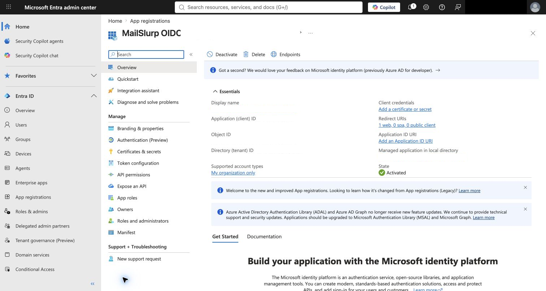Open Conditional Access

pos(35,269)
